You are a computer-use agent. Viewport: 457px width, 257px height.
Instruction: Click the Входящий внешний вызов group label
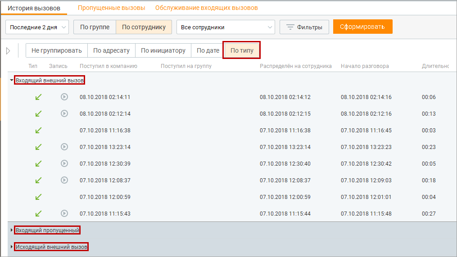[50, 80]
